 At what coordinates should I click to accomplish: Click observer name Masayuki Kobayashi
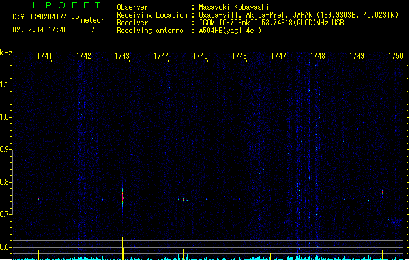point(234,7)
